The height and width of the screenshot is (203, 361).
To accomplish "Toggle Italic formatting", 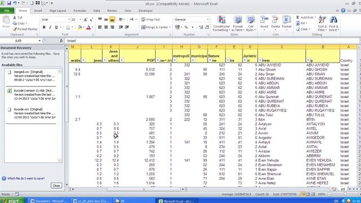I will tap(50, 28).
